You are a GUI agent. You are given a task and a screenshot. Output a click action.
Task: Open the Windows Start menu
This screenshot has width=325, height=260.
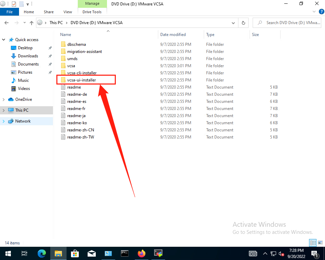[x=8, y=253]
